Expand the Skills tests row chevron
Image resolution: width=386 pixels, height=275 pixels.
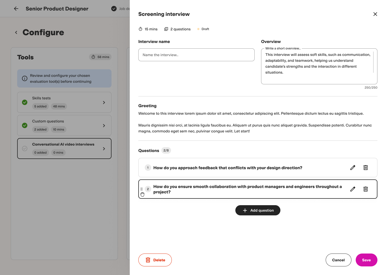click(104, 102)
